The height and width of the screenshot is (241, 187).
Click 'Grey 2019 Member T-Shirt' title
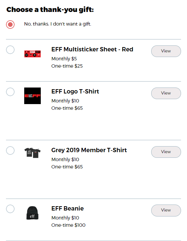89,150
